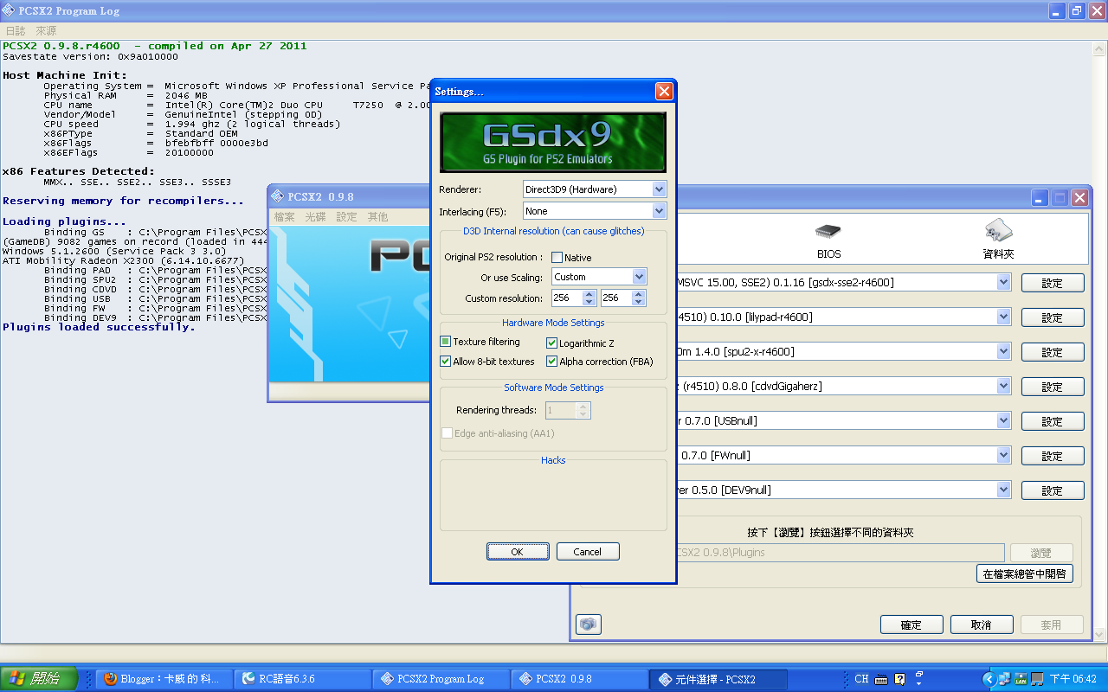Uncheck Allow 8-bit textures
Image resolution: width=1108 pixels, height=692 pixels.
tap(446, 362)
